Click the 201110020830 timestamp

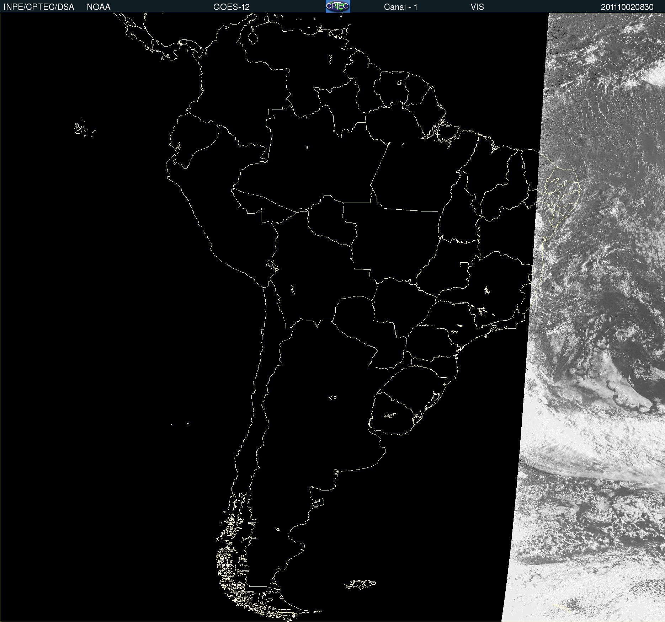pyautogui.click(x=627, y=7)
